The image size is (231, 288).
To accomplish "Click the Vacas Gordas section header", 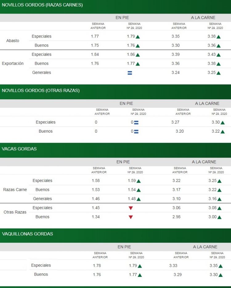I will [x=19, y=149].
